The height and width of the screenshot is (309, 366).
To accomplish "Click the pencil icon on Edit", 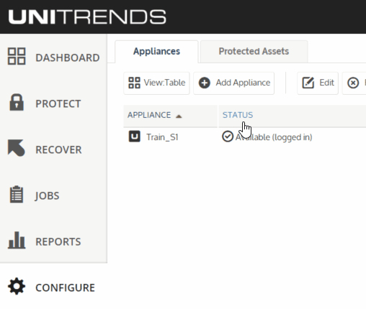I will [308, 83].
